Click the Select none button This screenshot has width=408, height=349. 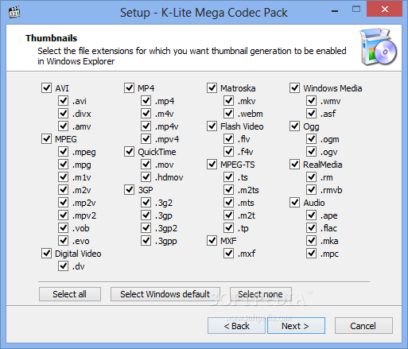pos(261,294)
